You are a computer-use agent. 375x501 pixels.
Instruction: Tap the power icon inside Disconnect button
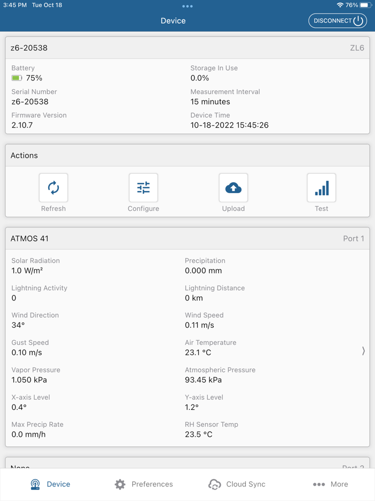[358, 20]
